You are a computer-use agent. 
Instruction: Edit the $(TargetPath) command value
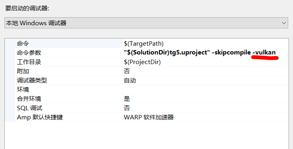click(205, 43)
